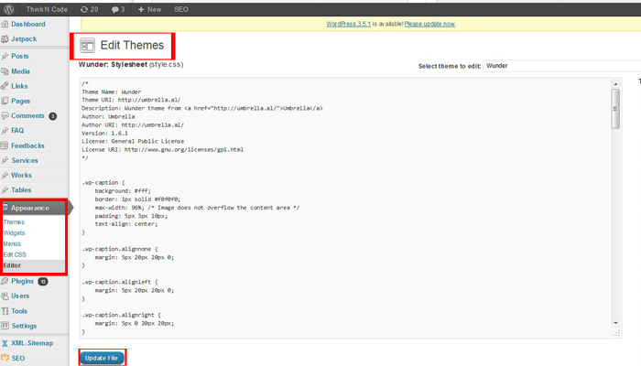Click the Appearance menu icon
Image resolution: width=641 pixels, height=366 pixels.
coord(5,208)
